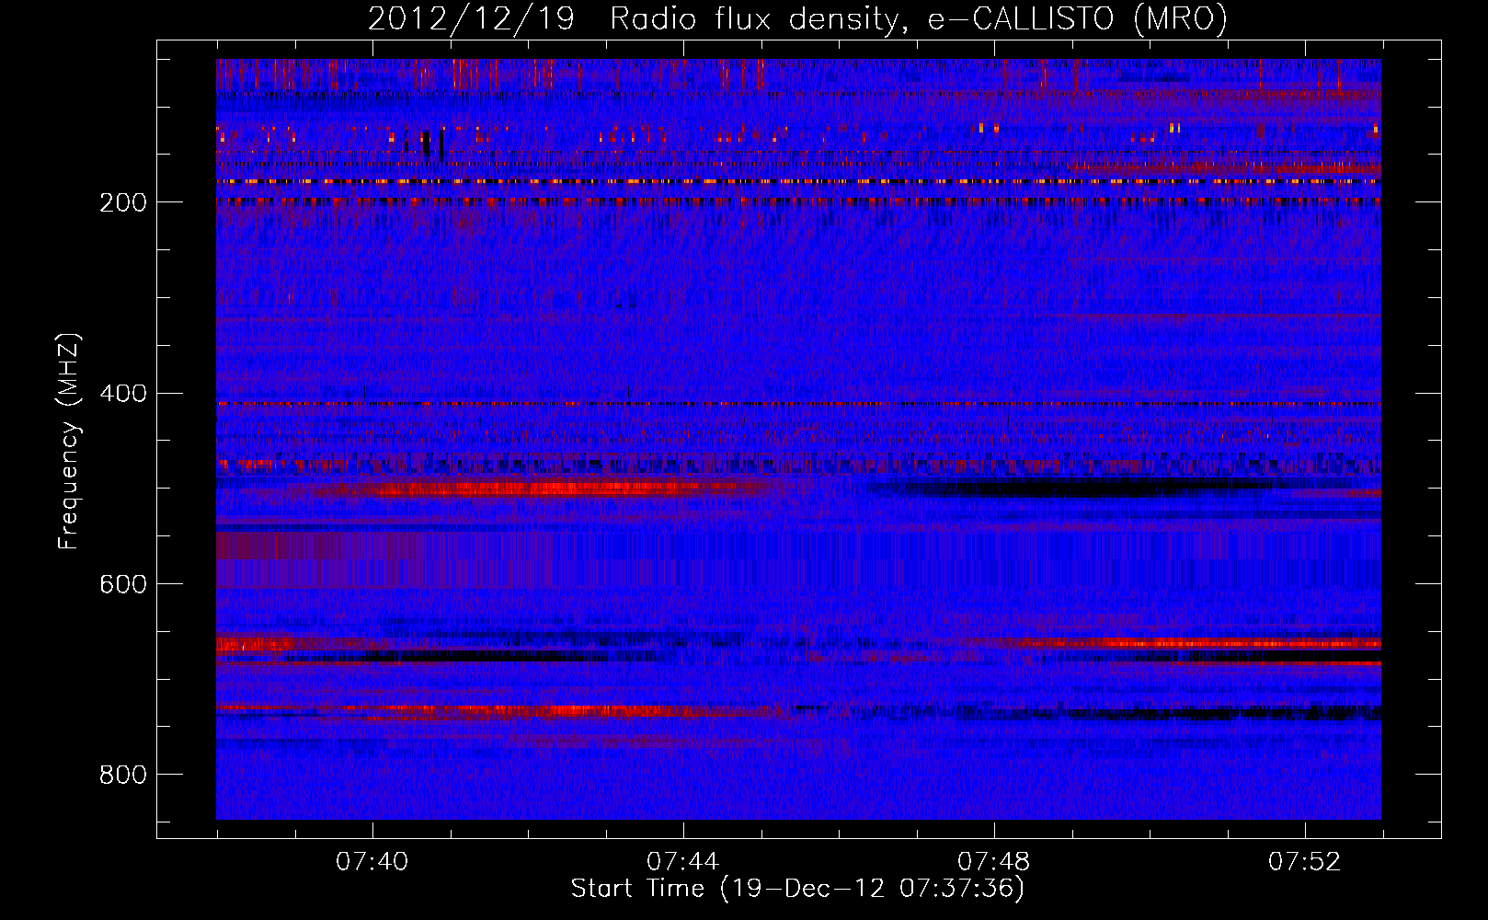This screenshot has height=920, width=1488.
Task: Click the 800 frequency tick label
Action: pyautogui.click(x=122, y=775)
